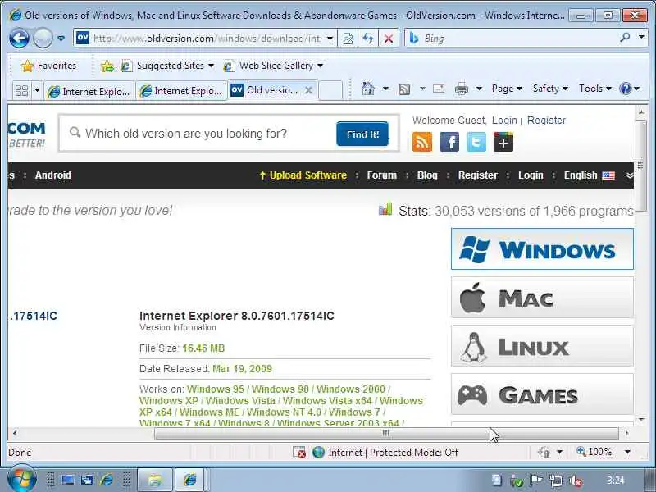This screenshot has height=492, width=656.
Task: Refresh the page with the refresh icon
Action: (x=368, y=39)
